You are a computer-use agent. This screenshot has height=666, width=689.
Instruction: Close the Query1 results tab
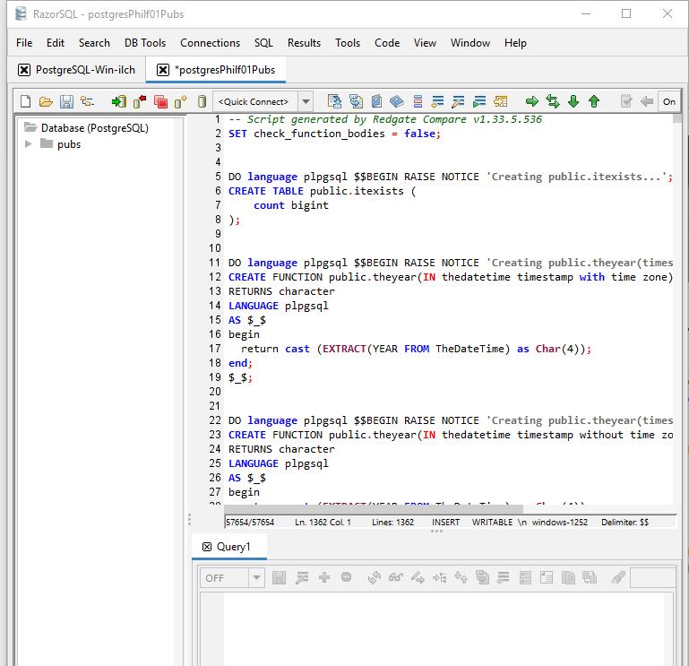(207, 547)
